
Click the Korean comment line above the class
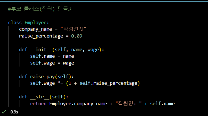point(41,9)
